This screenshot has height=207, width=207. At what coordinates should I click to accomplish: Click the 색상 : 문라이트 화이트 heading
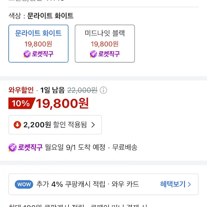[41, 16]
